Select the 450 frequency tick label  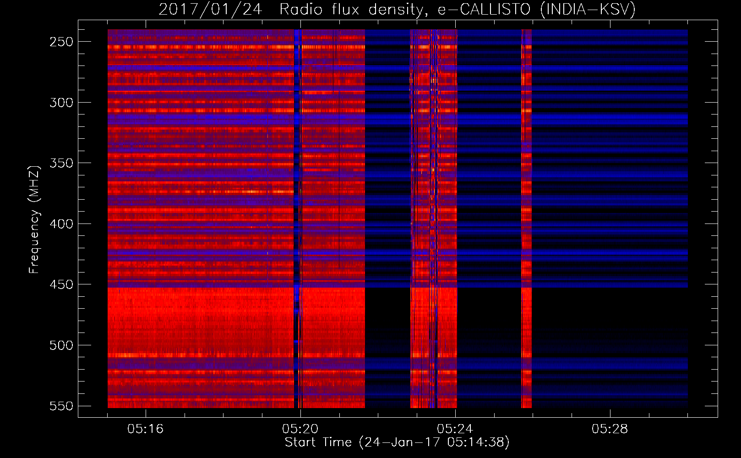61,284
